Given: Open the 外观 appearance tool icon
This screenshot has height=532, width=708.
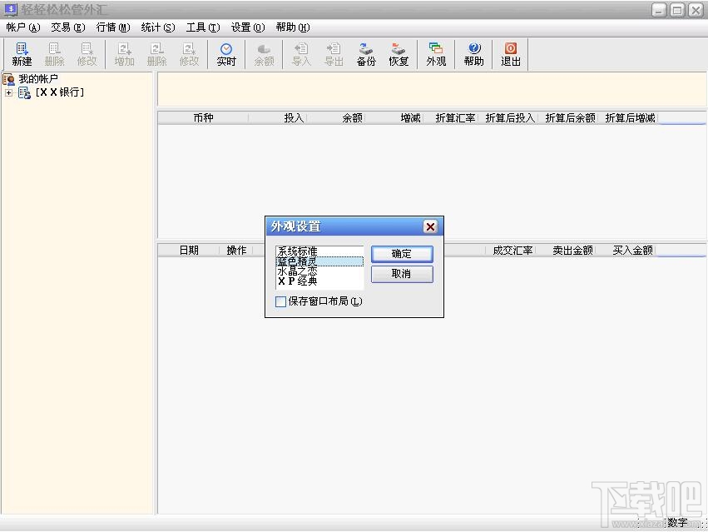Looking at the screenshot, I should tap(436, 54).
